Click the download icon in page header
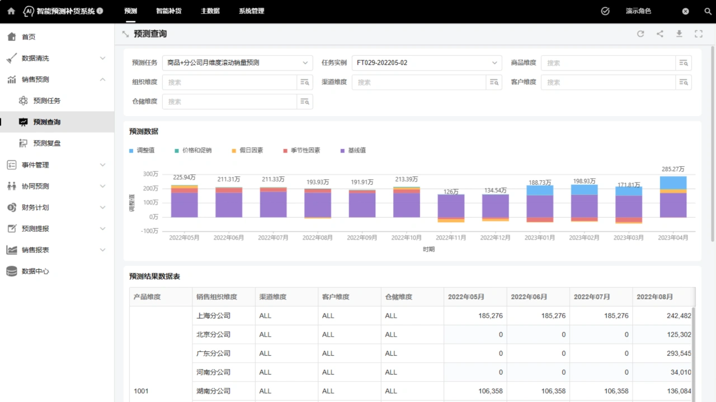This screenshot has height=402, width=716. tap(679, 34)
